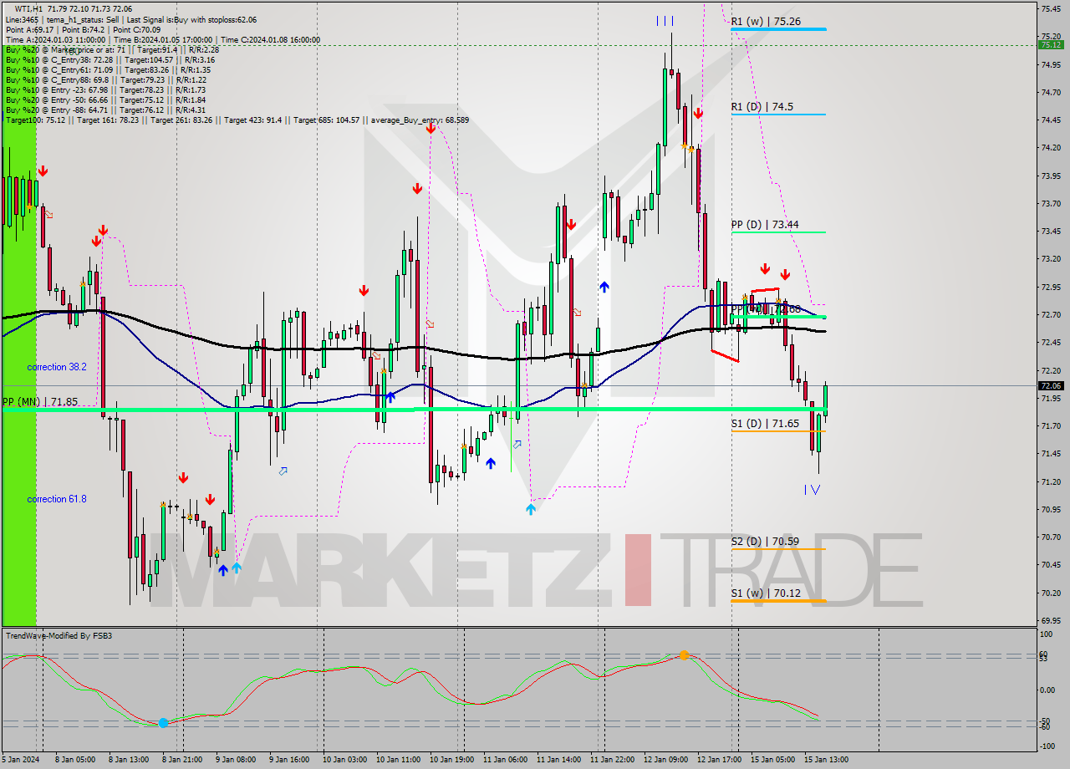Screen dimensions: 1070x769
Task: Click the orange peak dot on TrendWave
Action: (684, 655)
